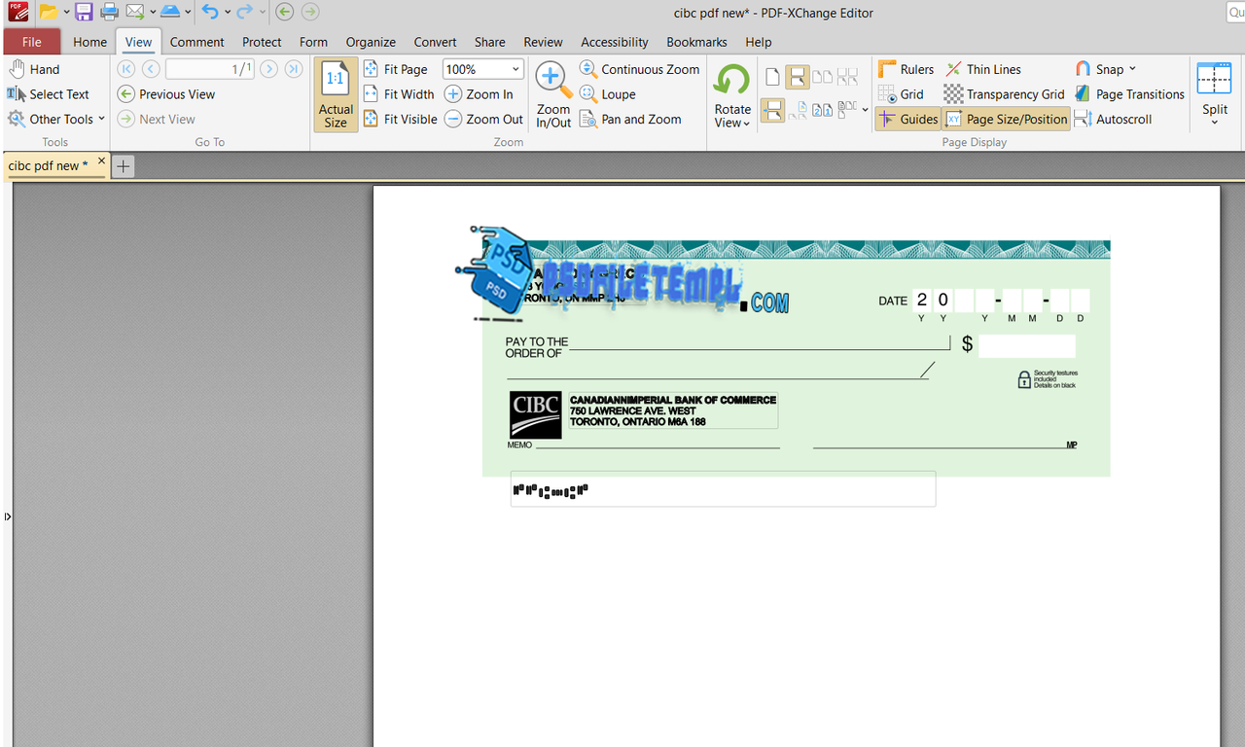1245x747 pixels.
Task: Jump to the last page icon
Action: (294, 69)
